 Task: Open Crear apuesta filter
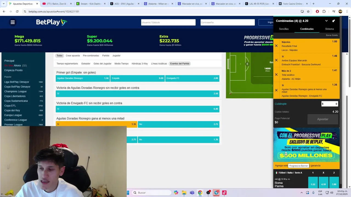73,56
